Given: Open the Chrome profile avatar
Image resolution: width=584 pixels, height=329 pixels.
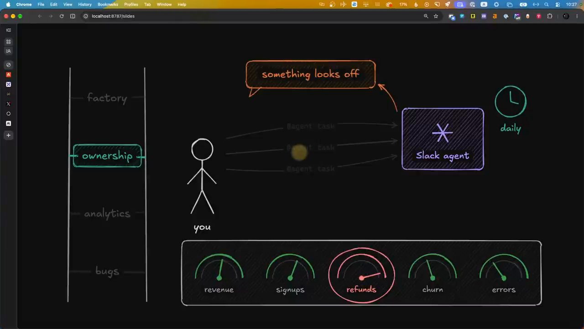Looking at the screenshot, I should tap(566, 16).
